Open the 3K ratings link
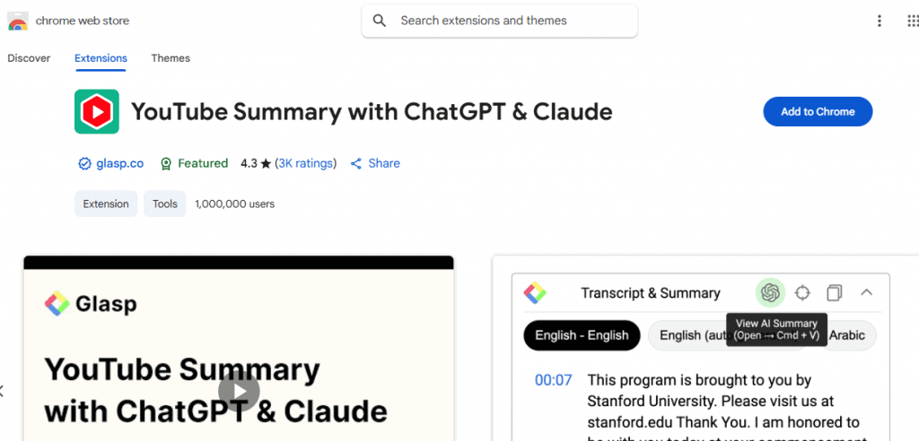Image resolution: width=919 pixels, height=441 pixels. tap(306, 163)
